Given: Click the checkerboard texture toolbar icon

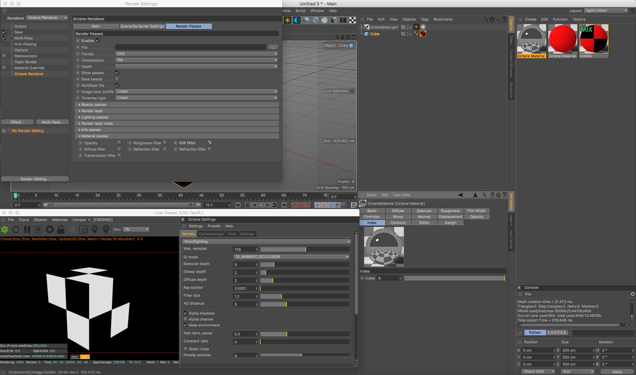Looking at the screenshot, I should click(352, 20).
